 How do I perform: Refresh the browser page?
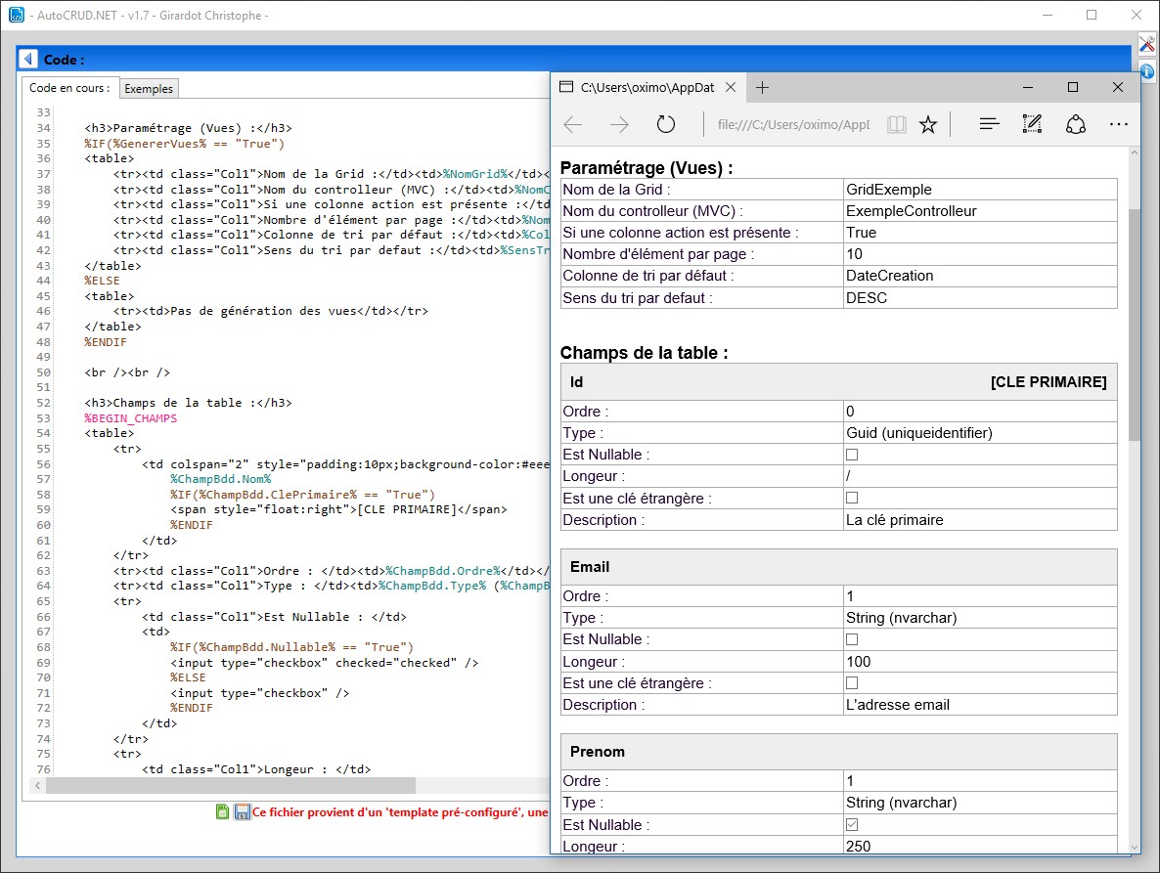[666, 124]
